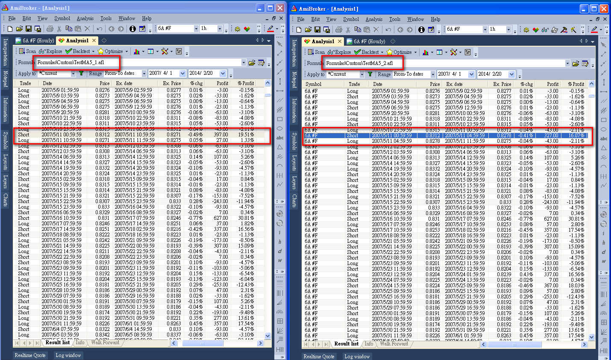
Task: Click hammer icon in right main toolbar
Action: click(x=564, y=30)
